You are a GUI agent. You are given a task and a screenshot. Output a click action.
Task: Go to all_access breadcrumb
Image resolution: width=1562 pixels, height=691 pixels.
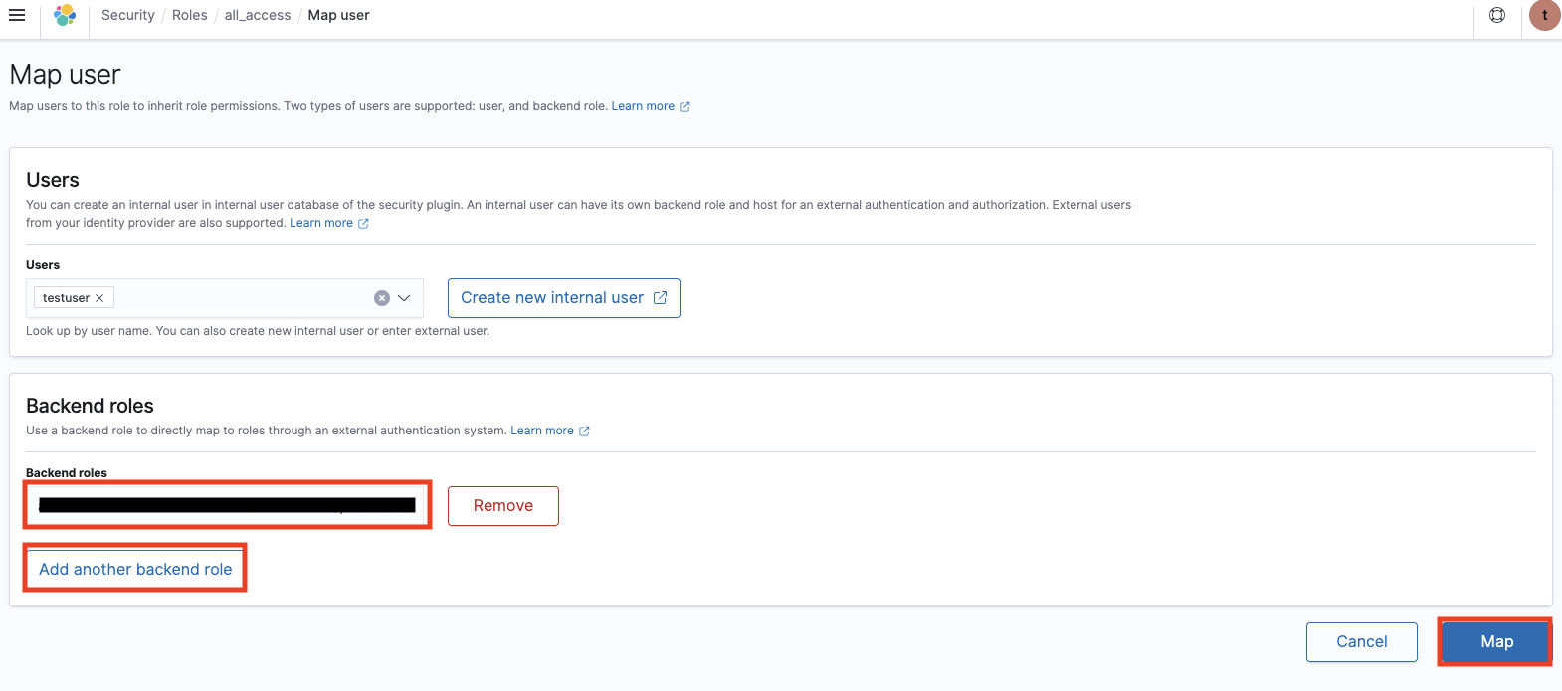pyautogui.click(x=258, y=15)
